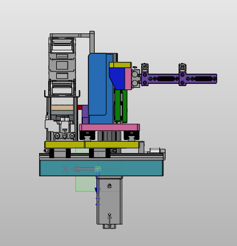Screen dimensions: 237x246
Task: Select the left yellow mounting plate
Action: pos(64,145)
